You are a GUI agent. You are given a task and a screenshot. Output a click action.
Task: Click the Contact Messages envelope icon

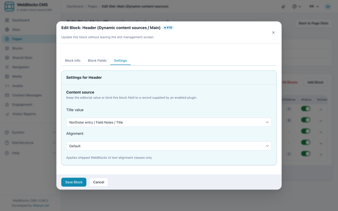pos(7,95)
